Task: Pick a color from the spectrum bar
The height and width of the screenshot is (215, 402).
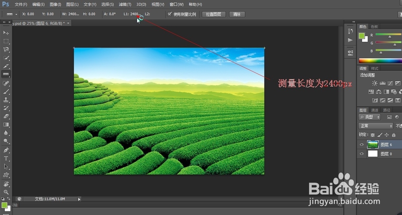Action: click(x=380, y=60)
